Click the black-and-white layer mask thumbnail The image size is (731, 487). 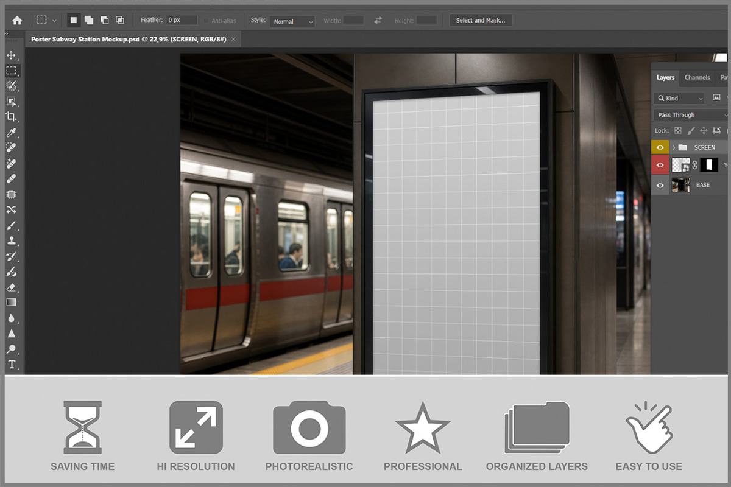coord(708,165)
